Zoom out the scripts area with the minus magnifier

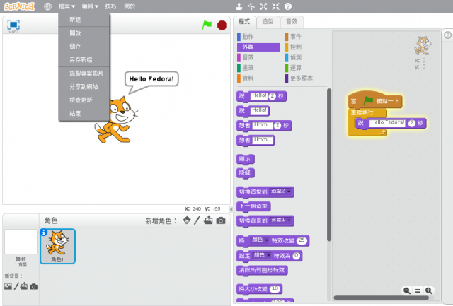coord(407,290)
